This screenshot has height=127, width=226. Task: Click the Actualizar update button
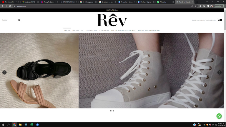[219, 6]
